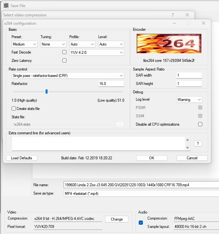Click the Load Defaults button
The image size is (219, 234).
22,158
